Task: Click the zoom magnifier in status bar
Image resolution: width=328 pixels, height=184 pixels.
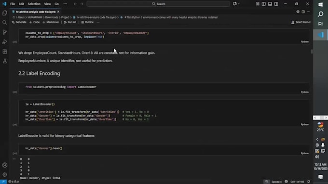Action: click(266, 182)
